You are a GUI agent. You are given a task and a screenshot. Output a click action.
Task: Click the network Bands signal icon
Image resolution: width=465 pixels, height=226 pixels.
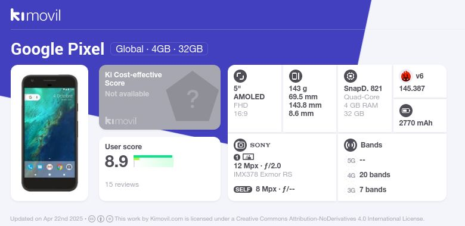tap(351, 145)
